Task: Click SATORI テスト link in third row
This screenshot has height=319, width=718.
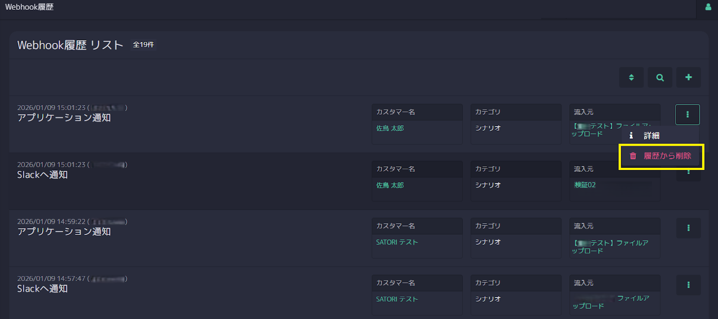Action: (x=397, y=242)
